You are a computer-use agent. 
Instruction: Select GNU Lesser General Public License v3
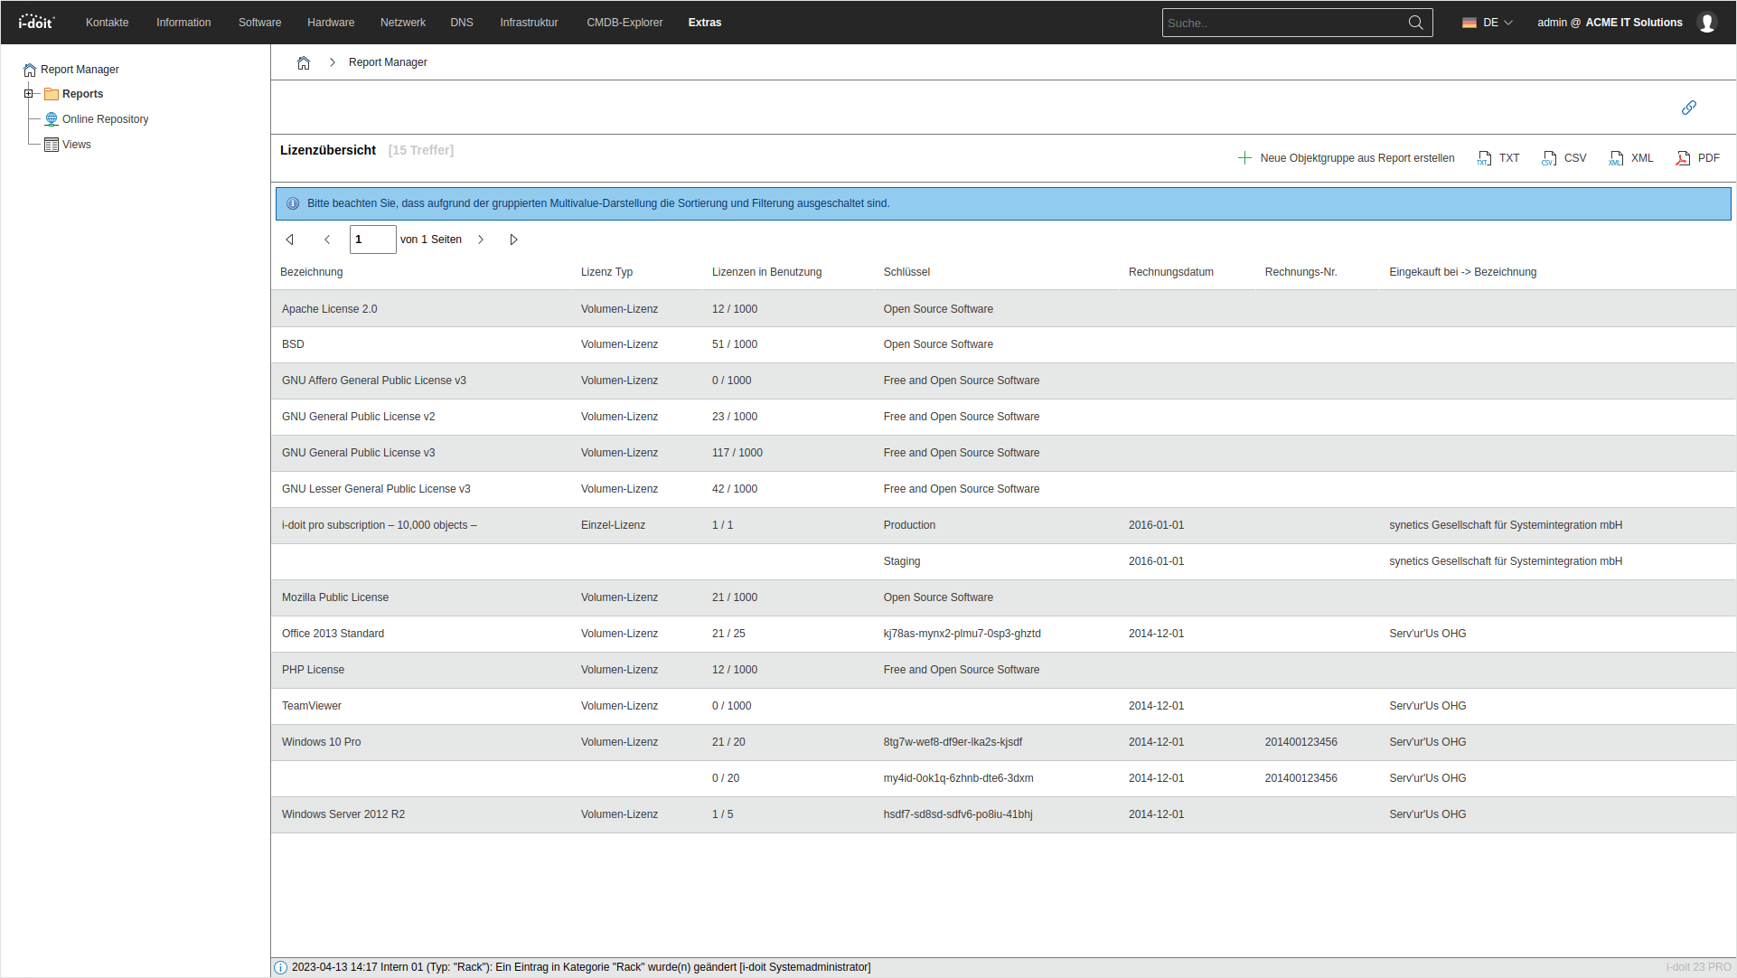click(1003, 489)
